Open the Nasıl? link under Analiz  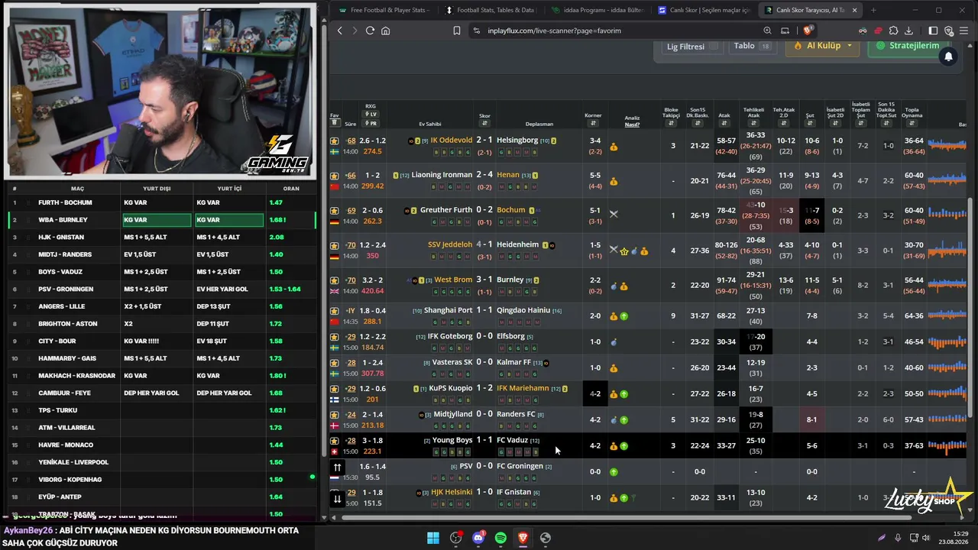pos(632,124)
